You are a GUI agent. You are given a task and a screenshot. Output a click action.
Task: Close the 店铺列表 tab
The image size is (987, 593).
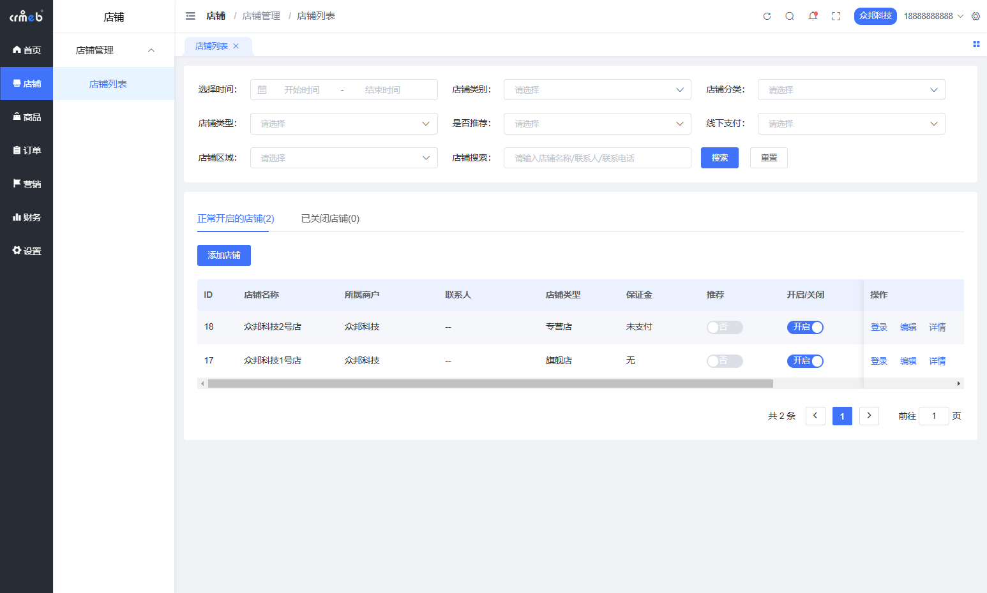click(x=236, y=46)
